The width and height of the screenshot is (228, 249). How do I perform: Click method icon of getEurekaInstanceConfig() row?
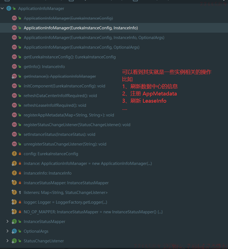tap(14, 57)
